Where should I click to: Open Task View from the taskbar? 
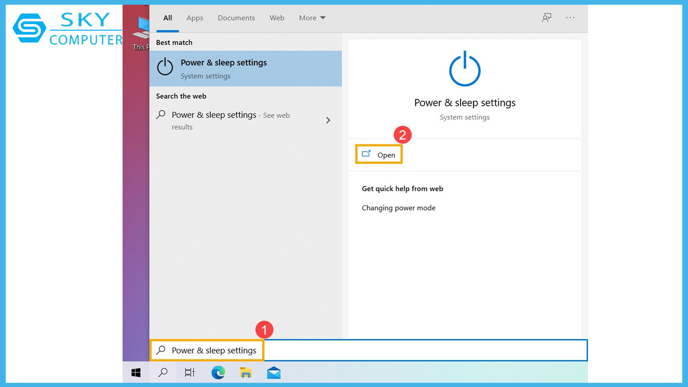(190, 372)
